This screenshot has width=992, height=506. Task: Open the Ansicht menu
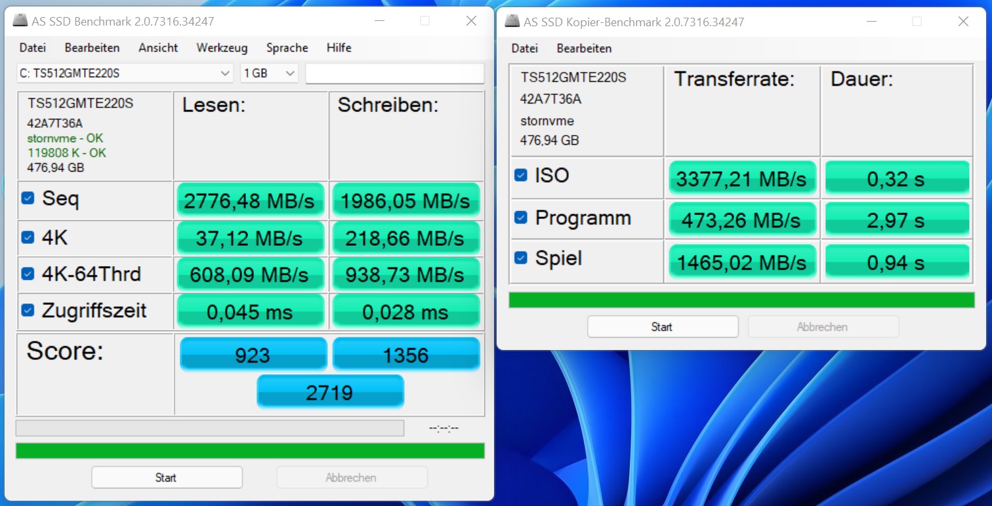coord(158,48)
